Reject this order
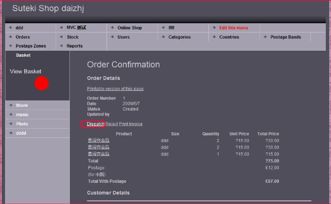Screen dimensions: 331x204 coord(112,124)
